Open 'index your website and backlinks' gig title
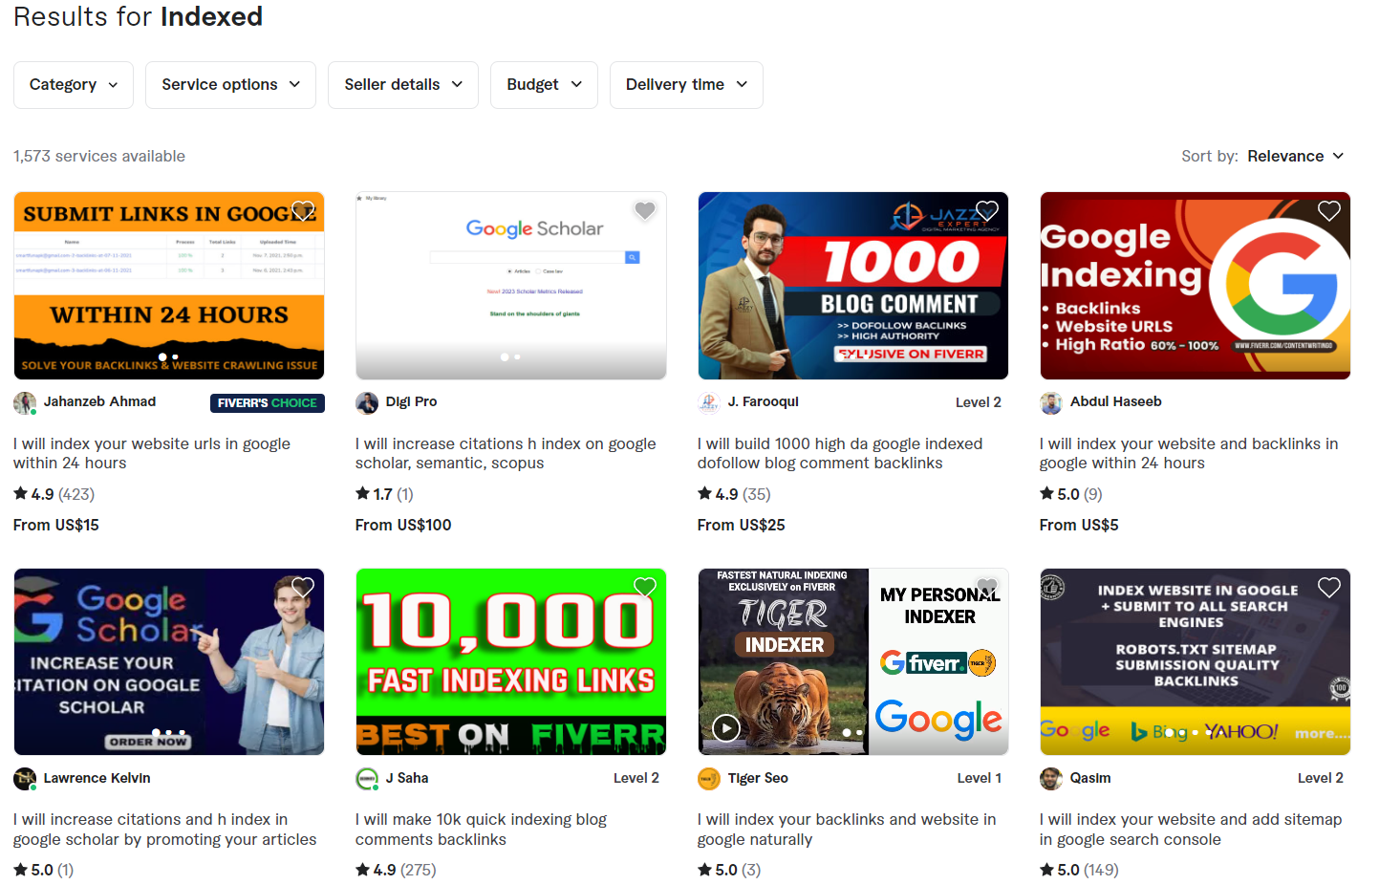 click(x=1189, y=453)
